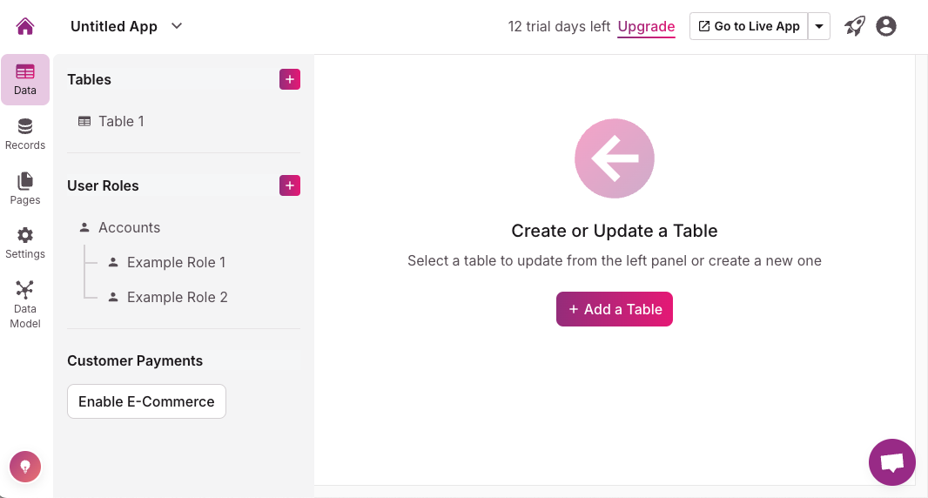This screenshot has height=498, width=928.
Task: Switch to the Records section
Action: click(x=25, y=135)
